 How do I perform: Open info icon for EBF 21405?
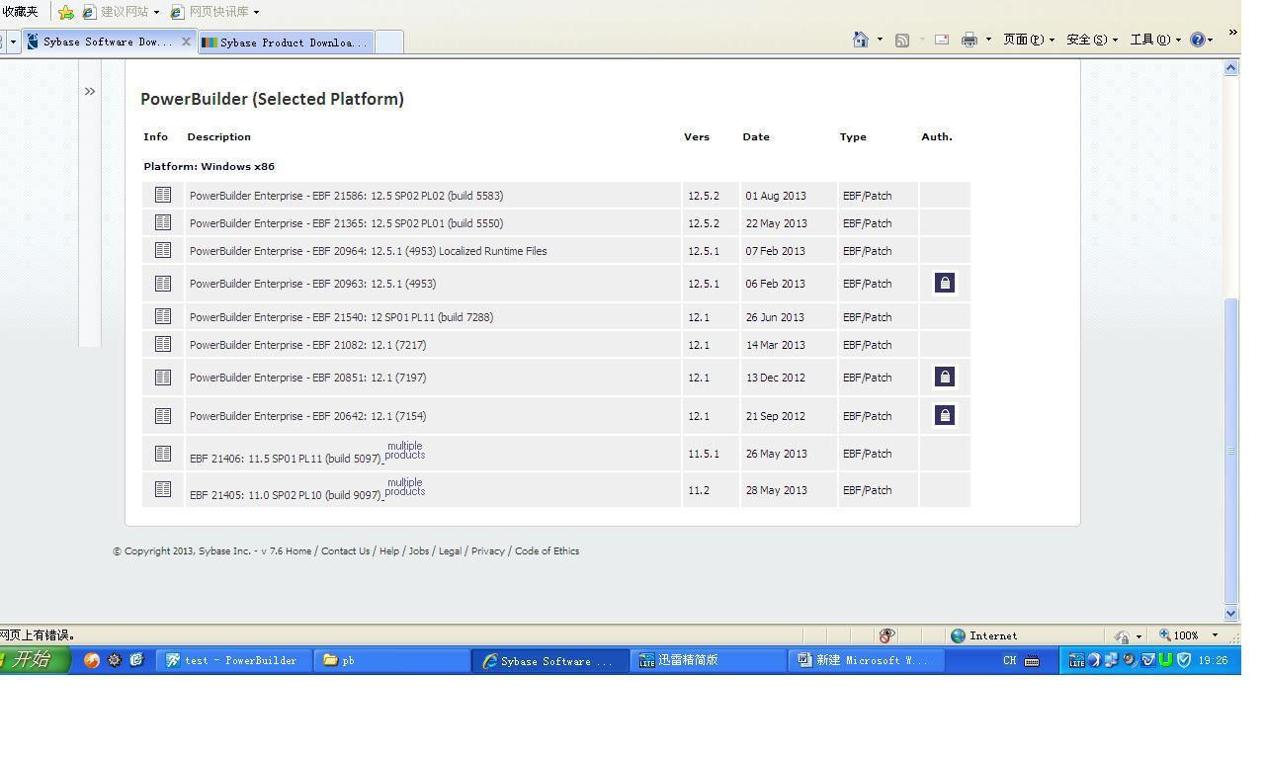pos(163,489)
